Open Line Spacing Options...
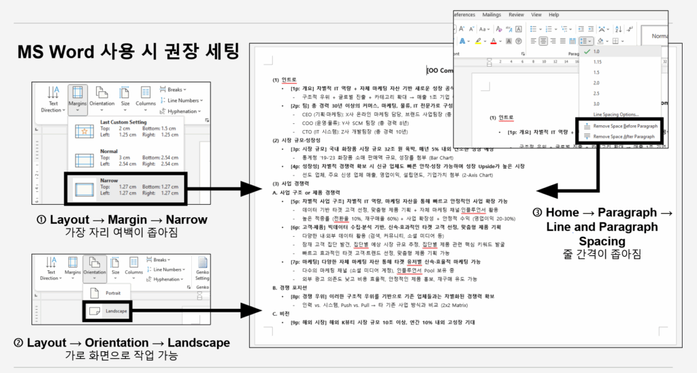Viewport: 697px width, 373px height. (615, 114)
